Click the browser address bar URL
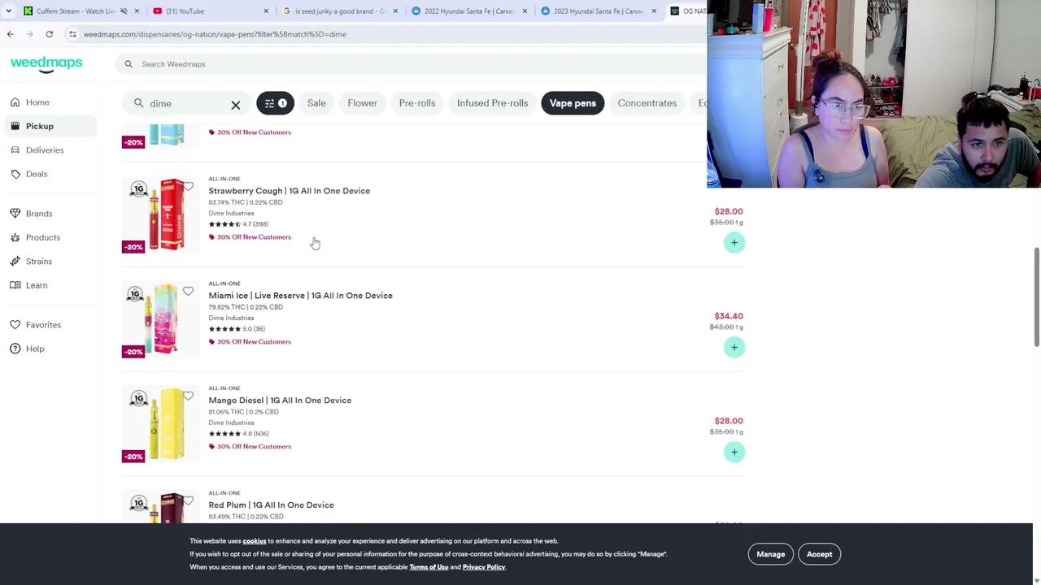This screenshot has height=585, width=1041. tap(215, 34)
